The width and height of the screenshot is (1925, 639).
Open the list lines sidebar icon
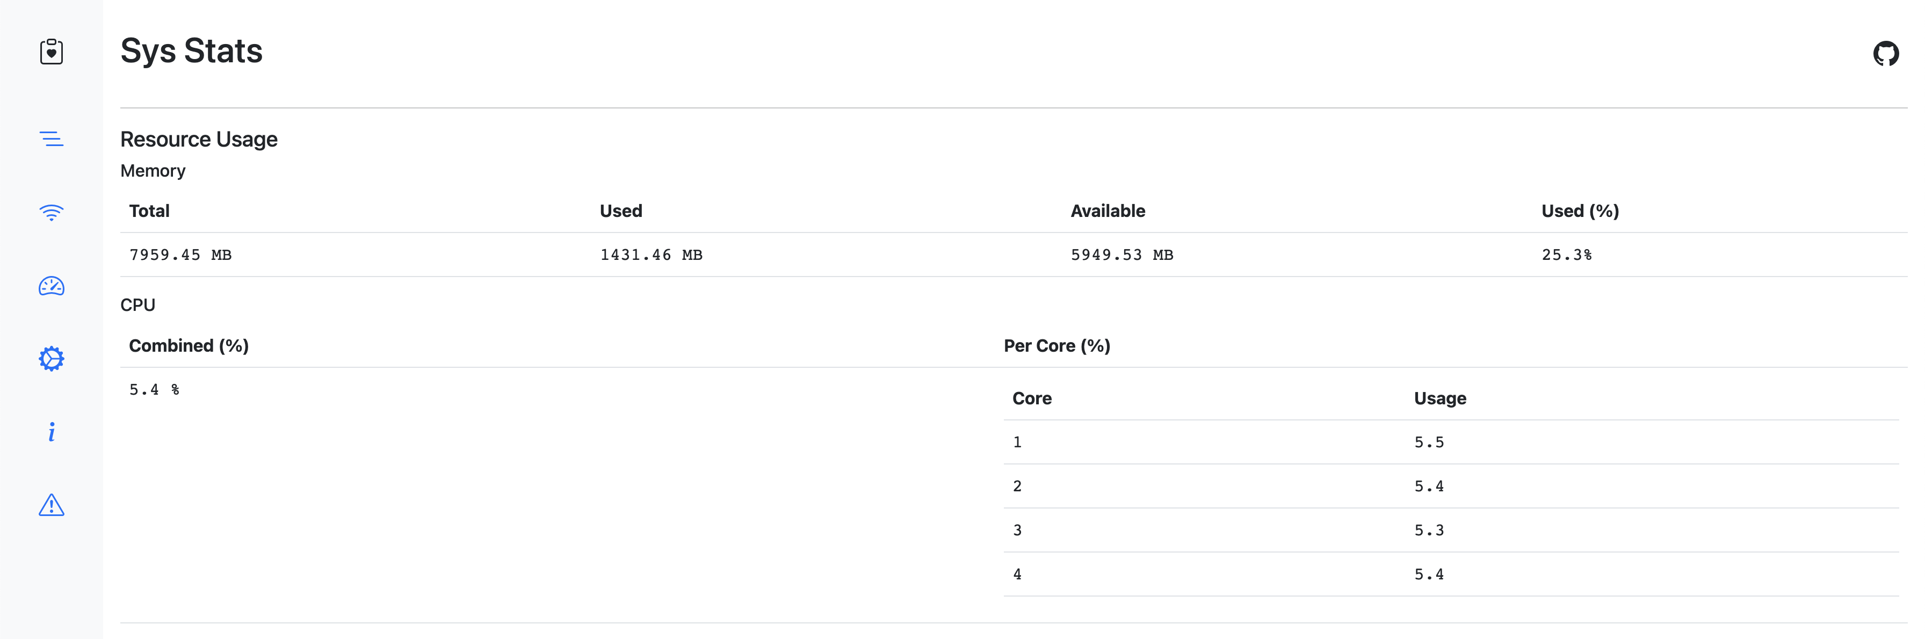(51, 139)
